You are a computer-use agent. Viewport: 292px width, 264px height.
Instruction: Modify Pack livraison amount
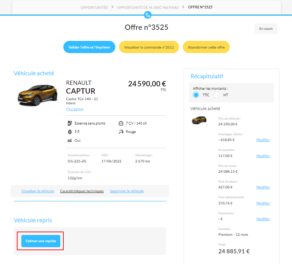click(263, 187)
